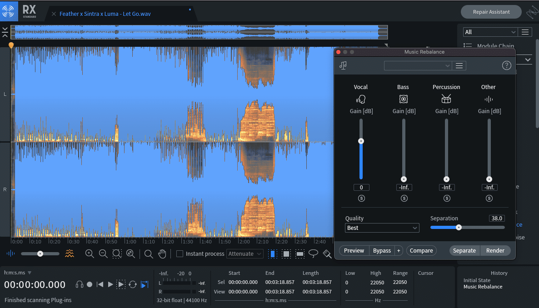The width and height of the screenshot is (539, 308).
Task: Select the Hand pan tool
Action: [x=162, y=253]
